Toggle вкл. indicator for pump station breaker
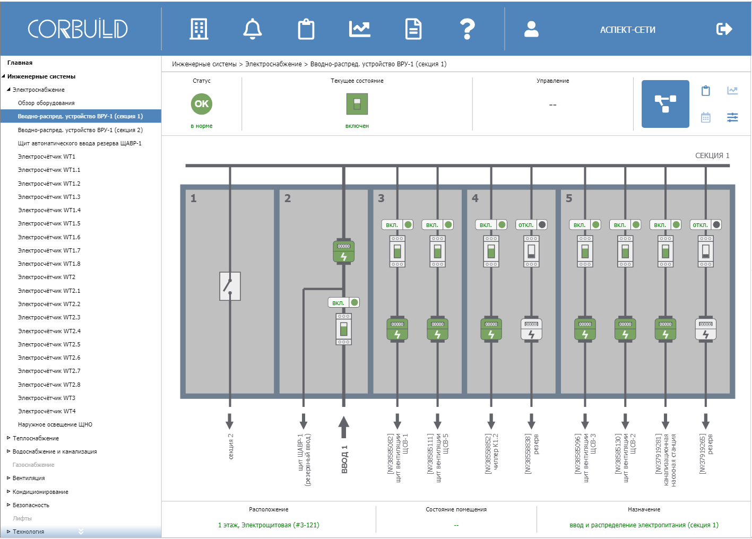The height and width of the screenshot is (539, 752). click(x=665, y=224)
